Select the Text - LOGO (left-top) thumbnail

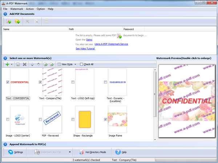click(x=85, y=82)
